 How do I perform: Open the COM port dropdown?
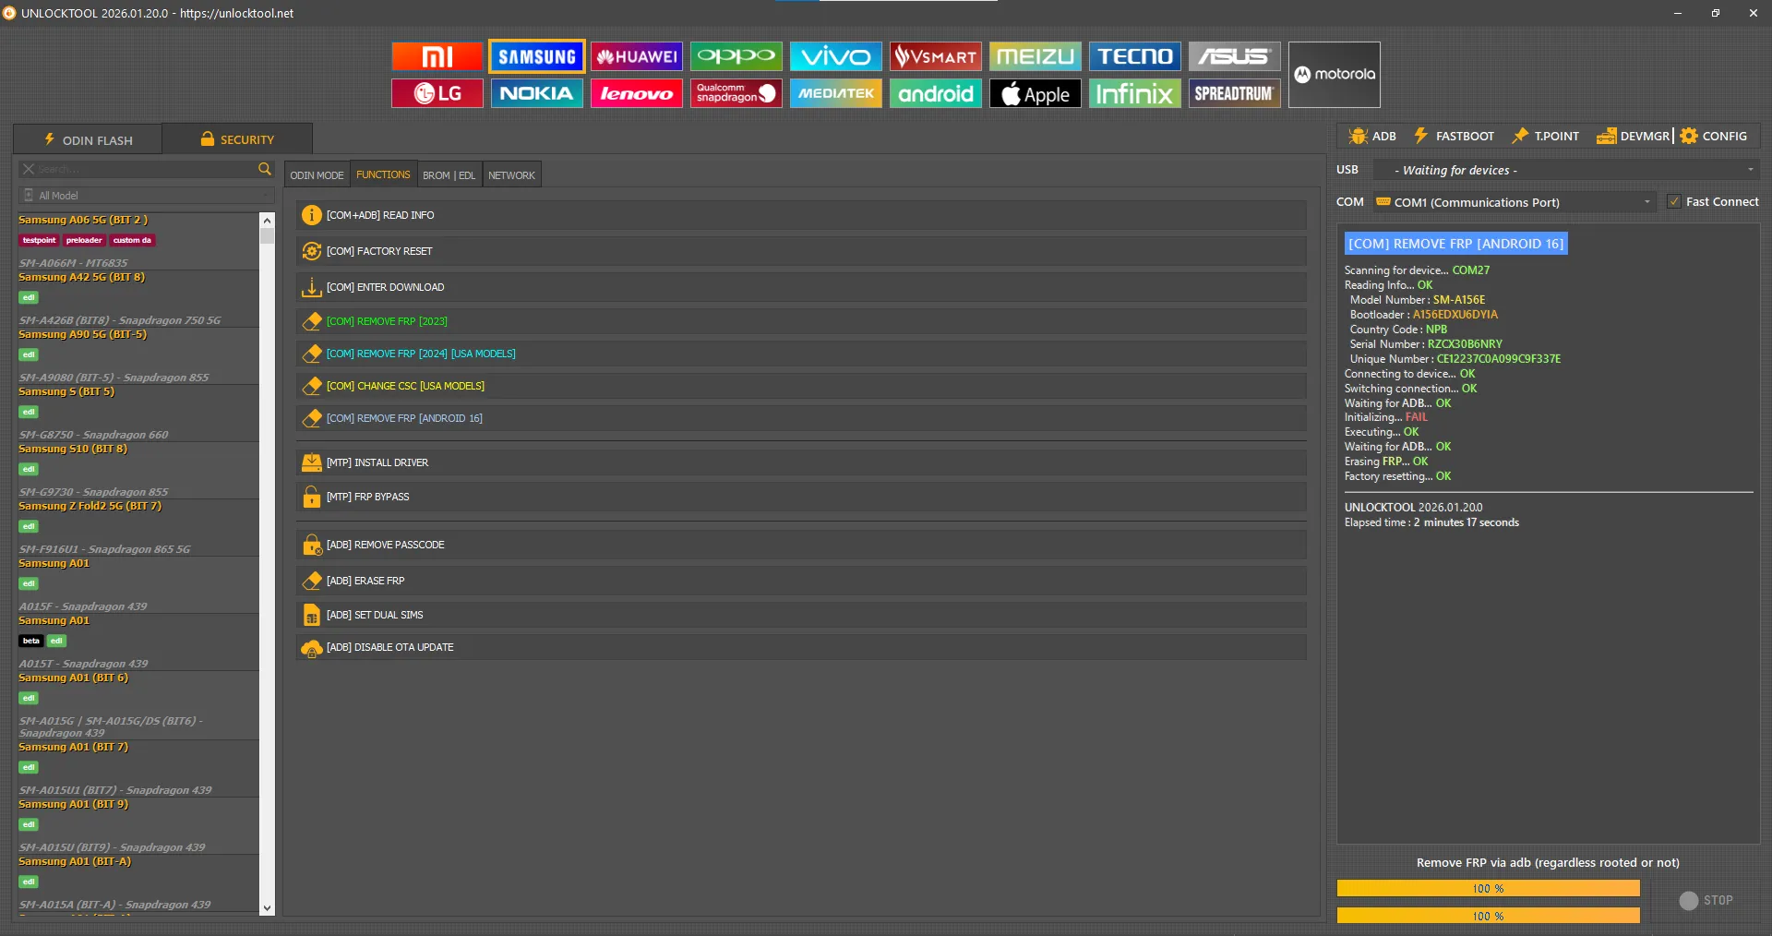pyautogui.click(x=1646, y=202)
